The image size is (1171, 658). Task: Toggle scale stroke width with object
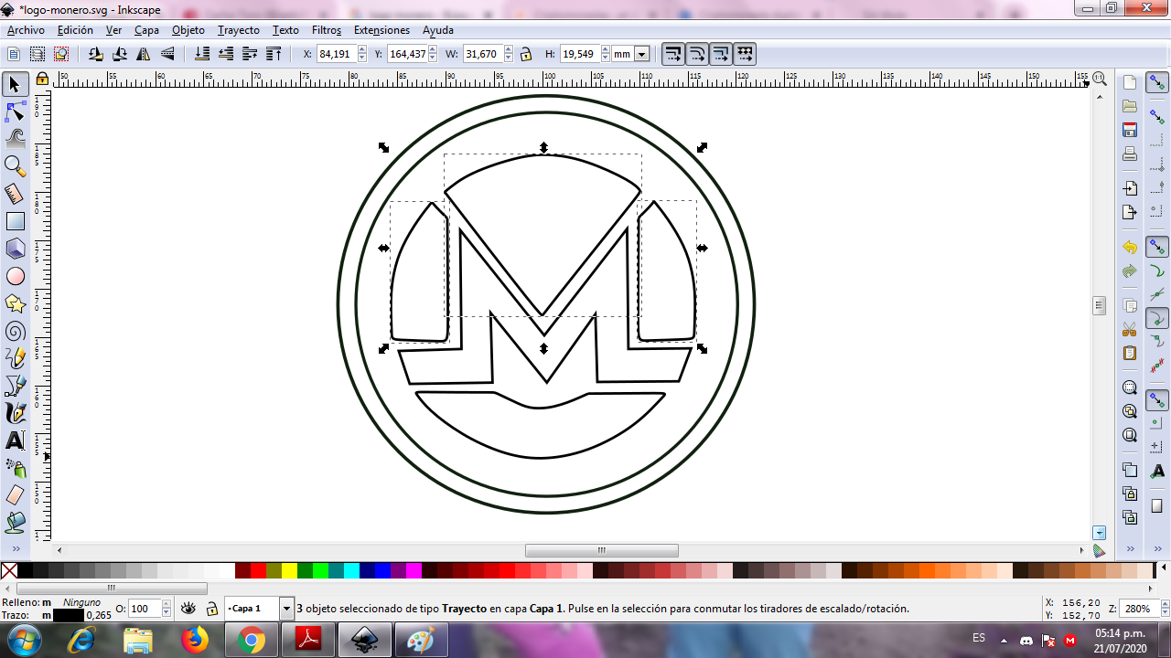673,54
